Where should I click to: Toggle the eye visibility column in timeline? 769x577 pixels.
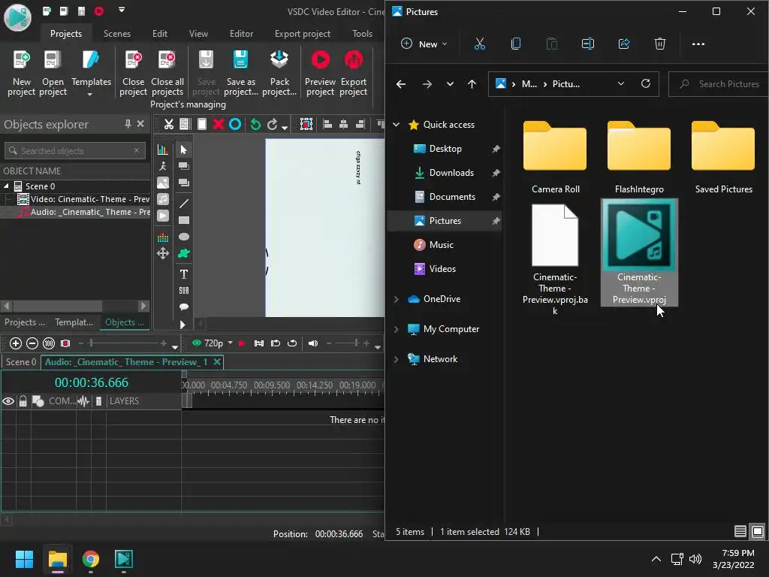8,401
